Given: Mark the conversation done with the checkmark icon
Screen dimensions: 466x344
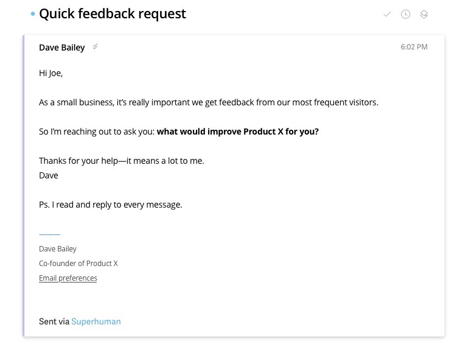Looking at the screenshot, I should coord(387,14).
